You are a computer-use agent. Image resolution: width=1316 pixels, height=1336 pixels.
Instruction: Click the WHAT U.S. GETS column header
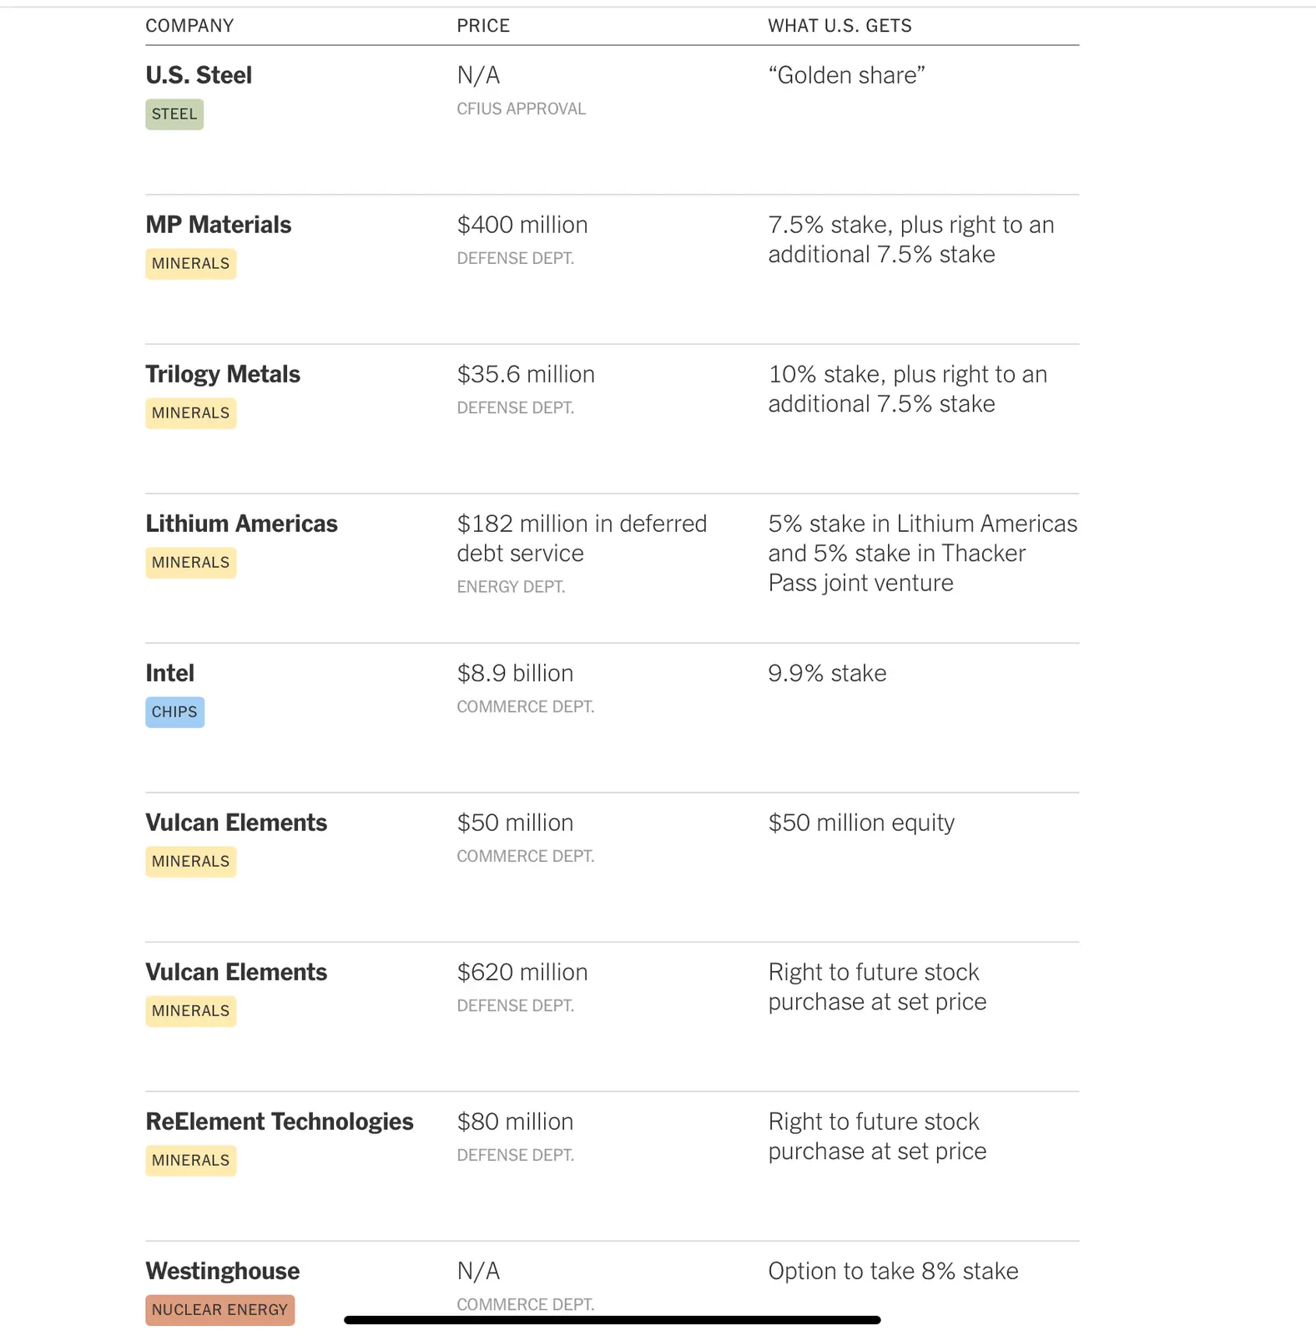coord(840,26)
